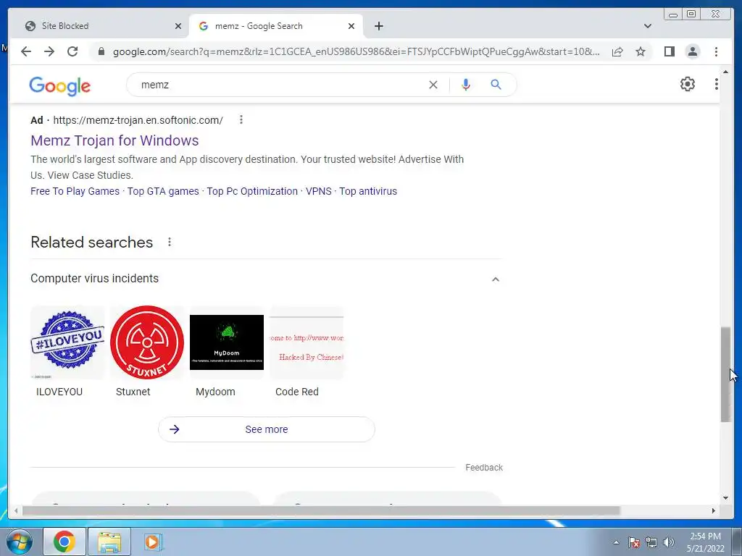Click vertical scrollbar up arrow

pos(725,72)
